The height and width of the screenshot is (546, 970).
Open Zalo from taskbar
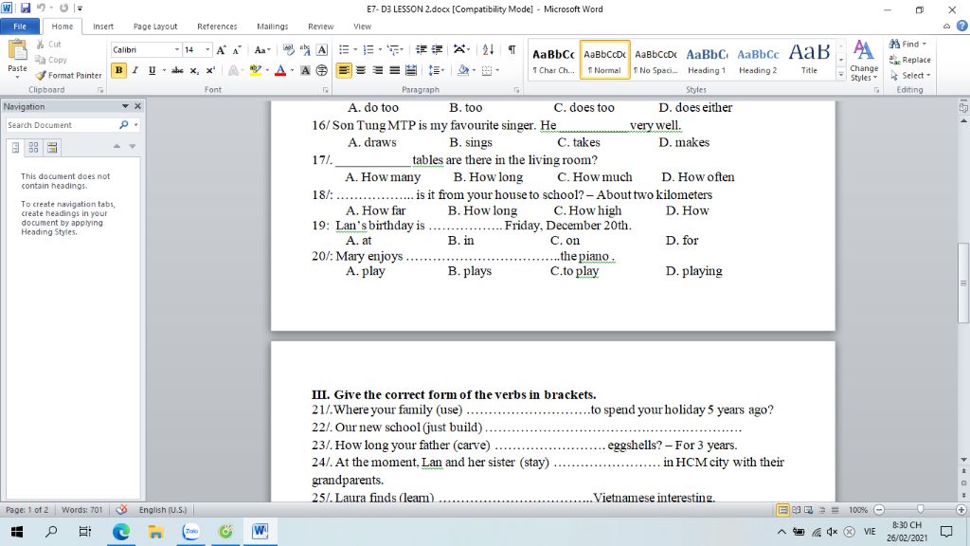pyautogui.click(x=191, y=532)
